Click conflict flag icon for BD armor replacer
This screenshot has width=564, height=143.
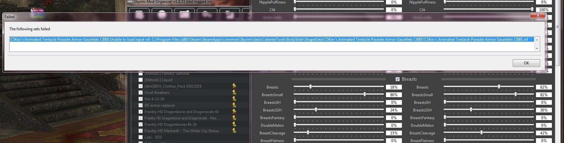[234, 105]
